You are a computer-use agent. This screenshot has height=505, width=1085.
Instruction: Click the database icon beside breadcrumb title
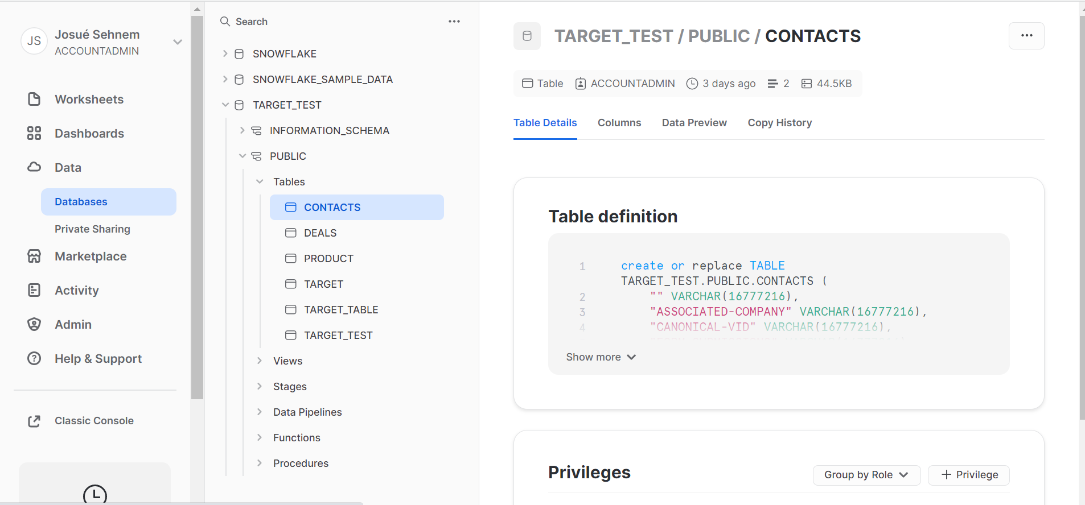(x=527, y=36)
